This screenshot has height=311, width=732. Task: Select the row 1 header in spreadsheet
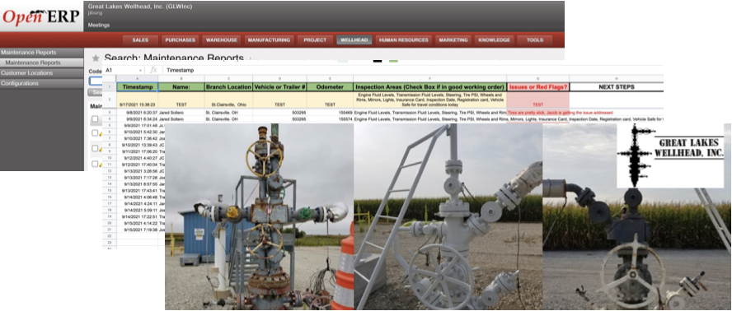[110, 86]
